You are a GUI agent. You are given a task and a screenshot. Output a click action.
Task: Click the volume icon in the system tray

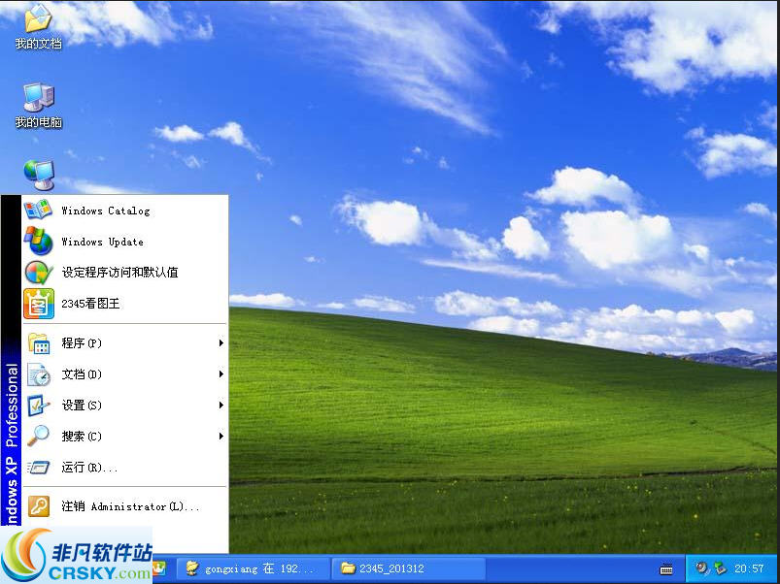point(701,568)
